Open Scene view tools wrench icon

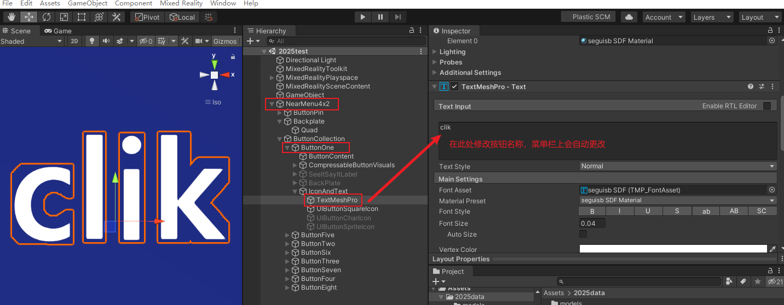click(x=185, y=41)
